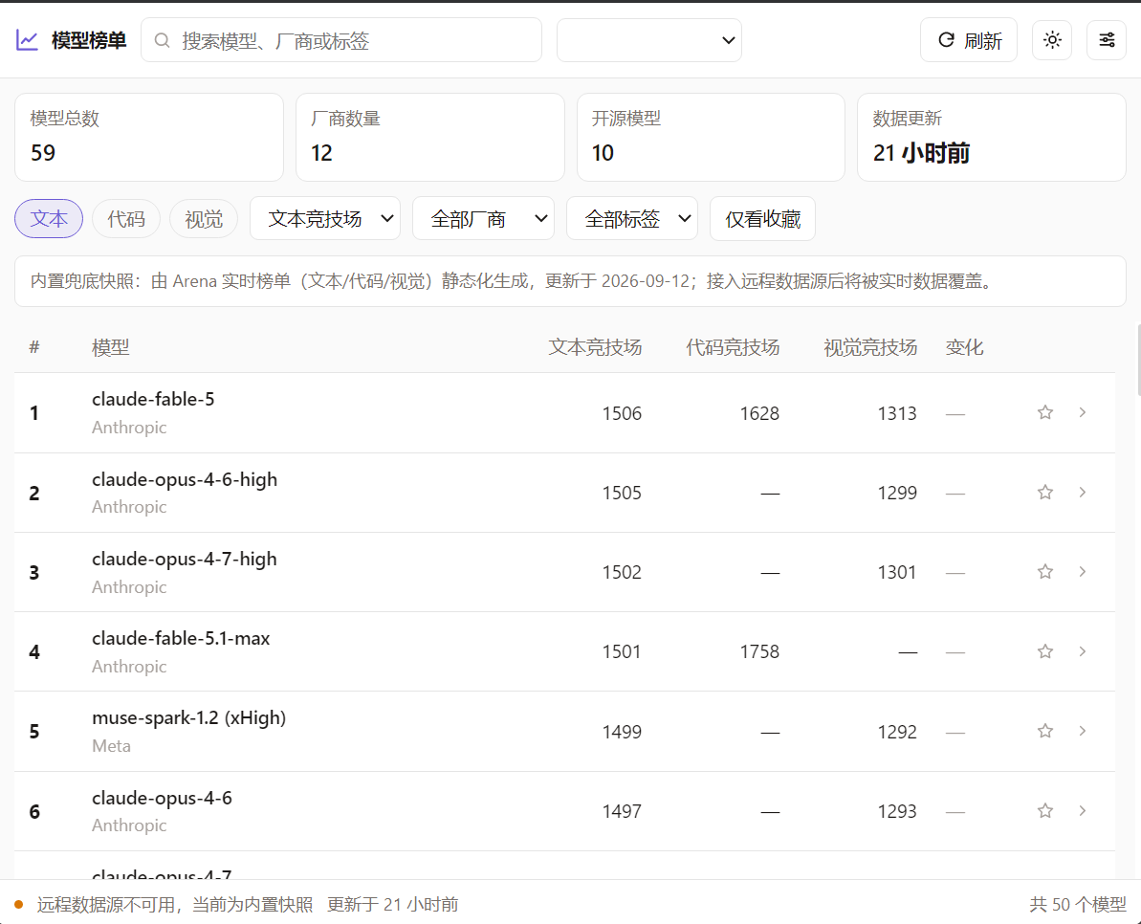Click the 视觉竞技场 column header
The width and height of the screenshot is (1141, 924).
click(x=870, y=348)
